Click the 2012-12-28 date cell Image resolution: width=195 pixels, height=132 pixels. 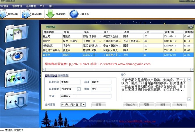pos(173,55)
